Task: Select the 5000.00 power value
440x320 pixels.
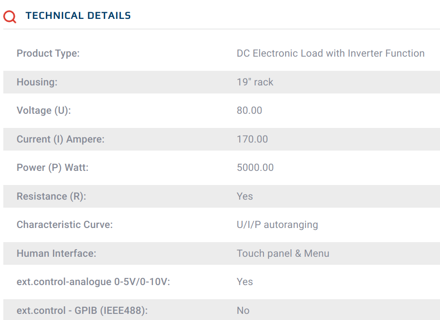Action: [255, 168]
